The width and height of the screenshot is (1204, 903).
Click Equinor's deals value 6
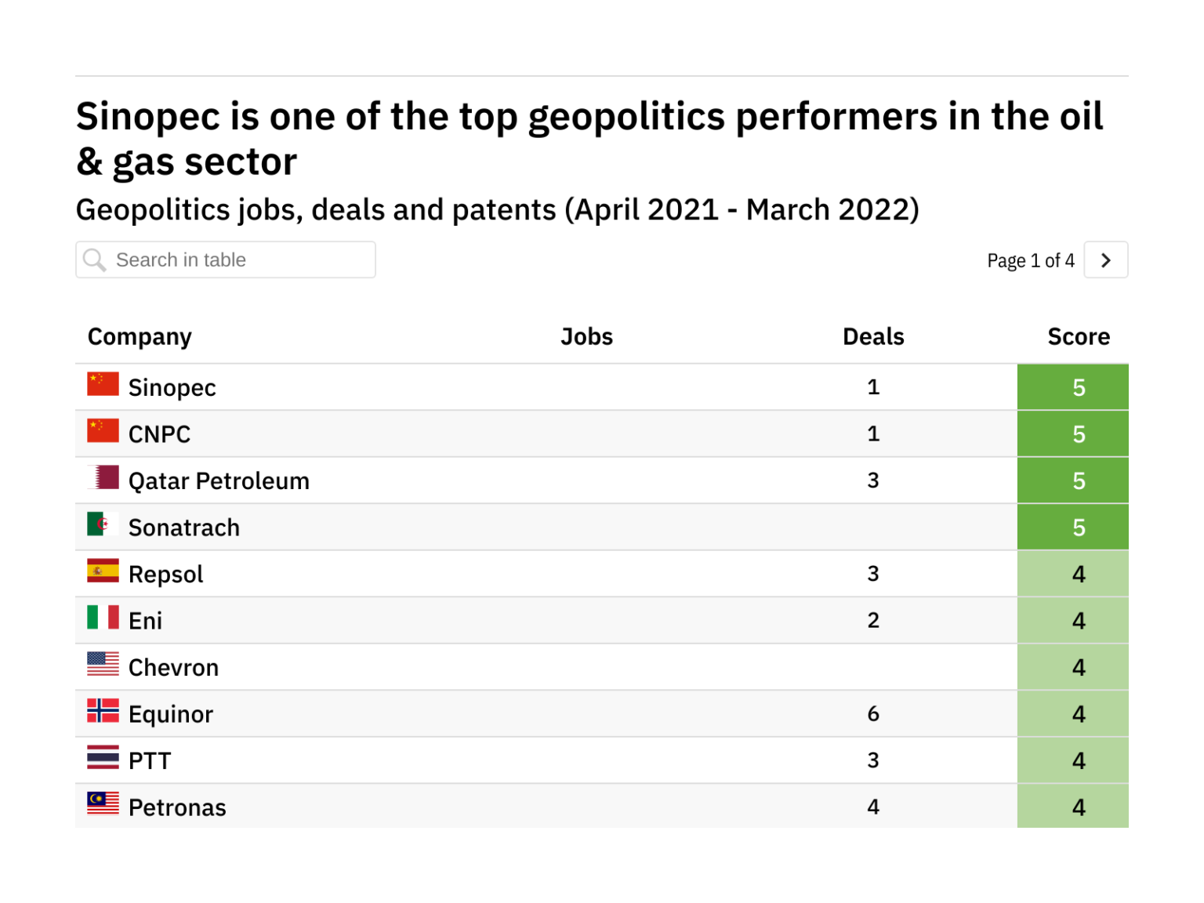click(x=873, y=714)
